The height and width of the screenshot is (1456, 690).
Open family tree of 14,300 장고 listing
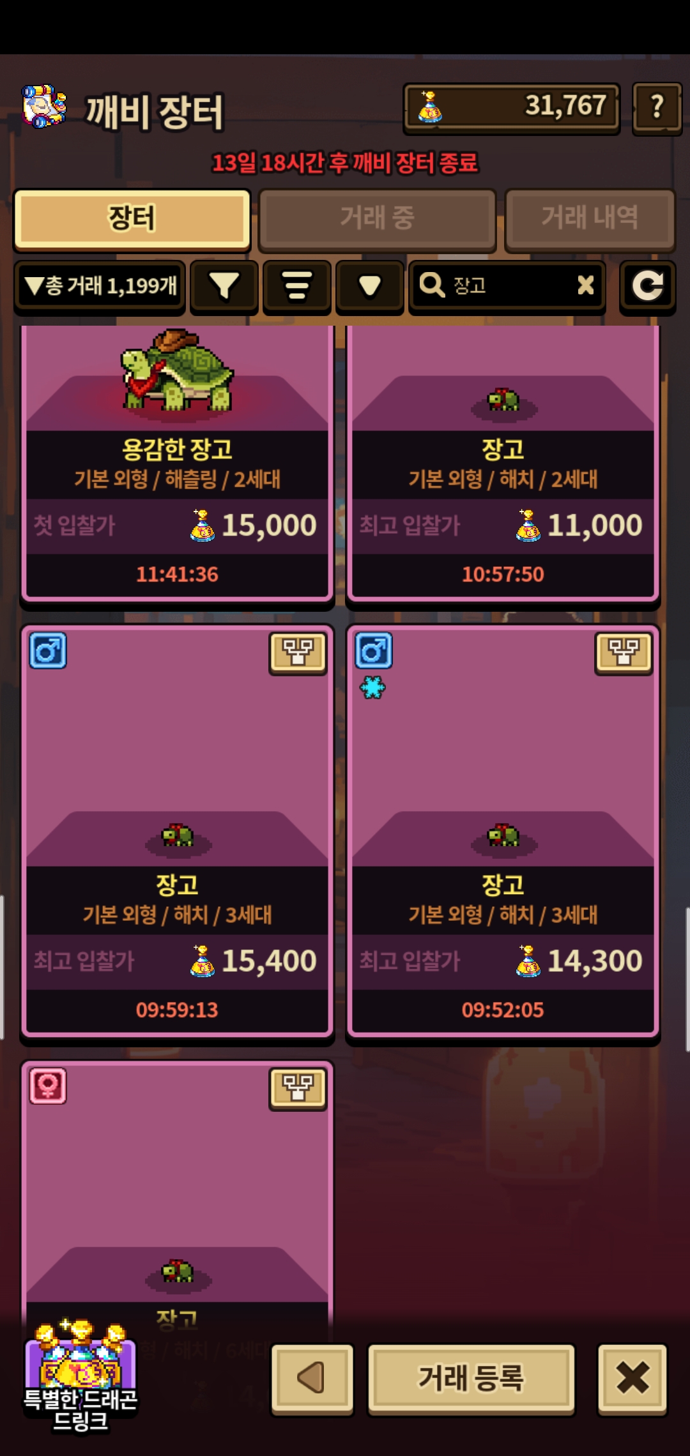624,653
